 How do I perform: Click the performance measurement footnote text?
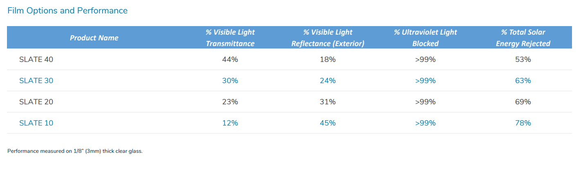click(x=75, y=151)
